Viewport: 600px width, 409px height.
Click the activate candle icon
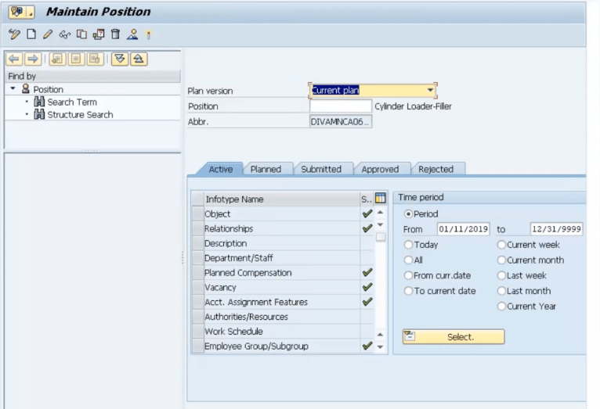coord(149,35)
